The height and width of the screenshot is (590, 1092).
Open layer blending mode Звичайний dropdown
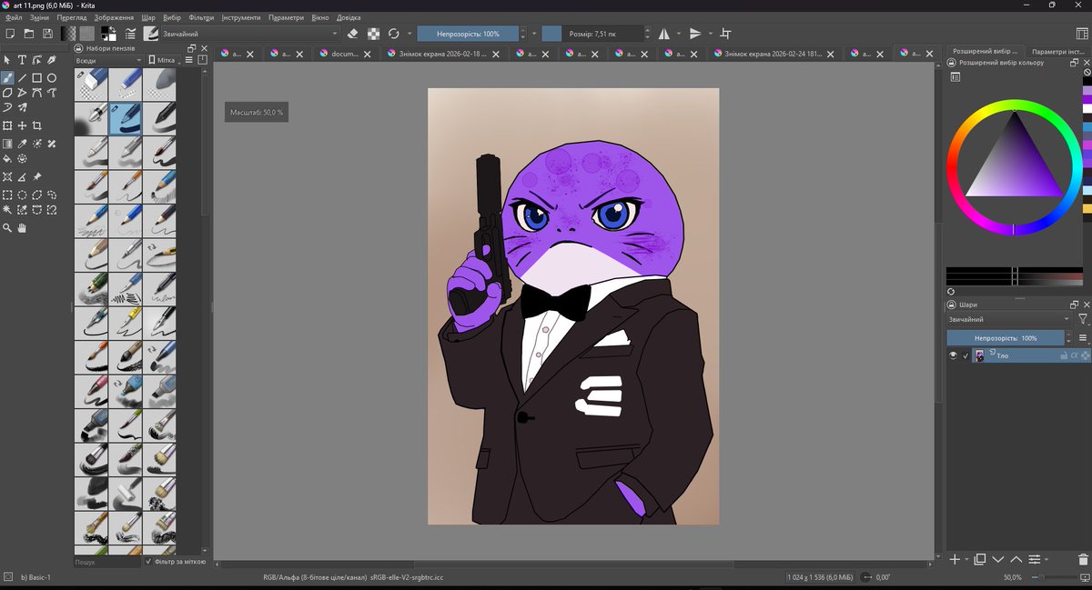pos(1008,319)
